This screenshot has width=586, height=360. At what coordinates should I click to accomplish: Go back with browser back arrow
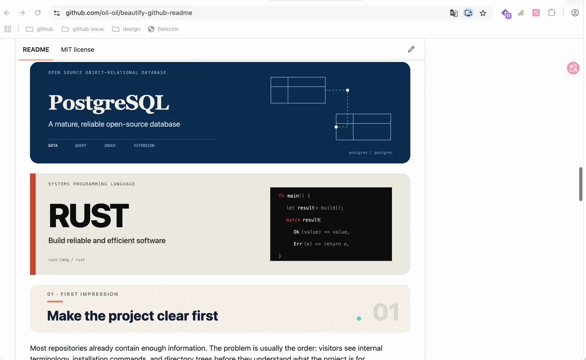click(7, 13)
